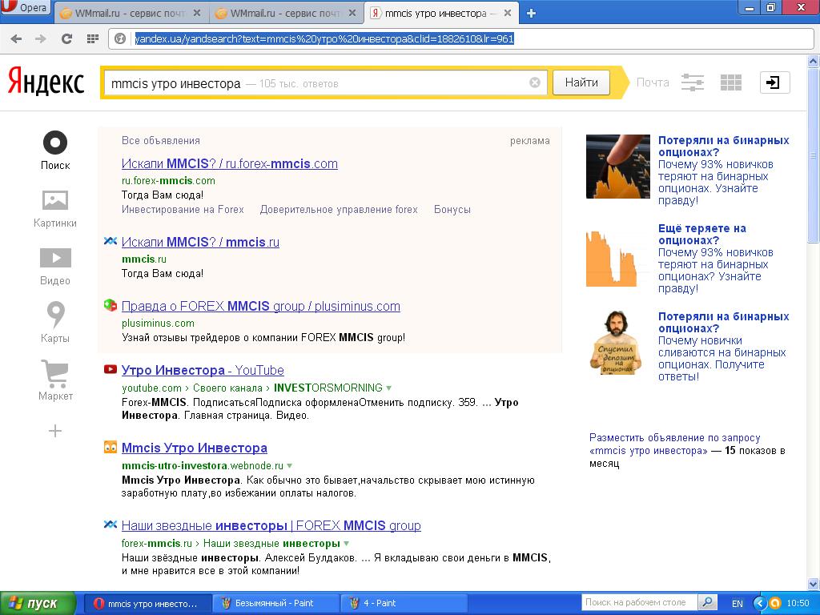The width and height of the screenshot is (820, 615).
Task: Click the Яндекс logo
Action: pyautogui.click(x=46, y=82)
